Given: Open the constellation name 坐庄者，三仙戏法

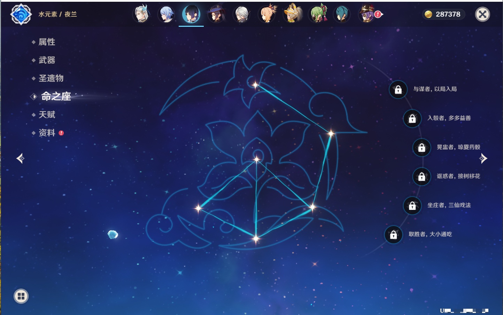Looking at the screenshot, I should [449, 205].
